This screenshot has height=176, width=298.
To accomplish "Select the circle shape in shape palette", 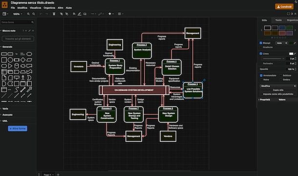I will 10,60.
